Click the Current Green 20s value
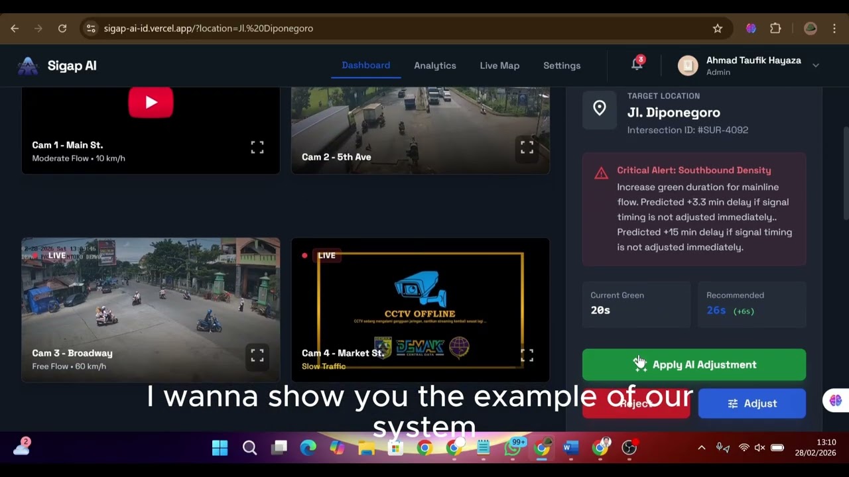Viewport: 849px width, 477px height. (600, 310)
